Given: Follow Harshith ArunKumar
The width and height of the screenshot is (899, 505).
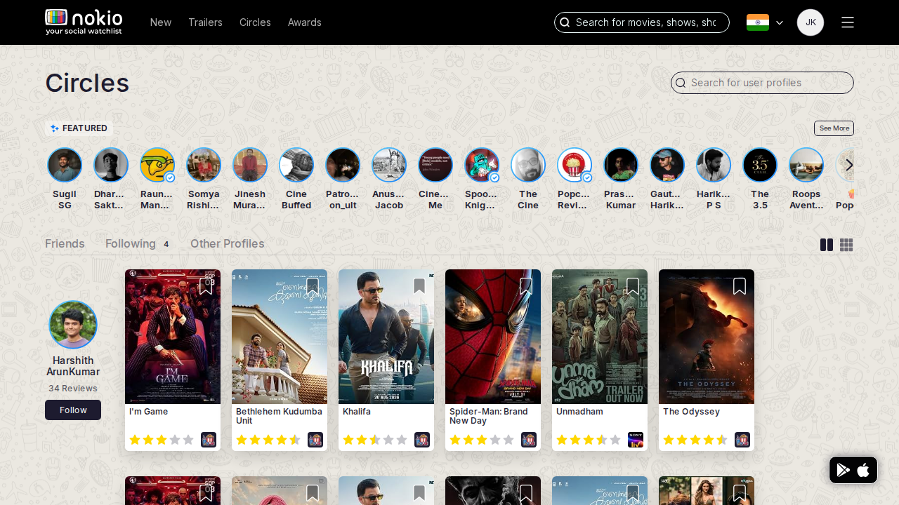Looking at the screenshot, I should pyautogui.click(x=73, y=410).
